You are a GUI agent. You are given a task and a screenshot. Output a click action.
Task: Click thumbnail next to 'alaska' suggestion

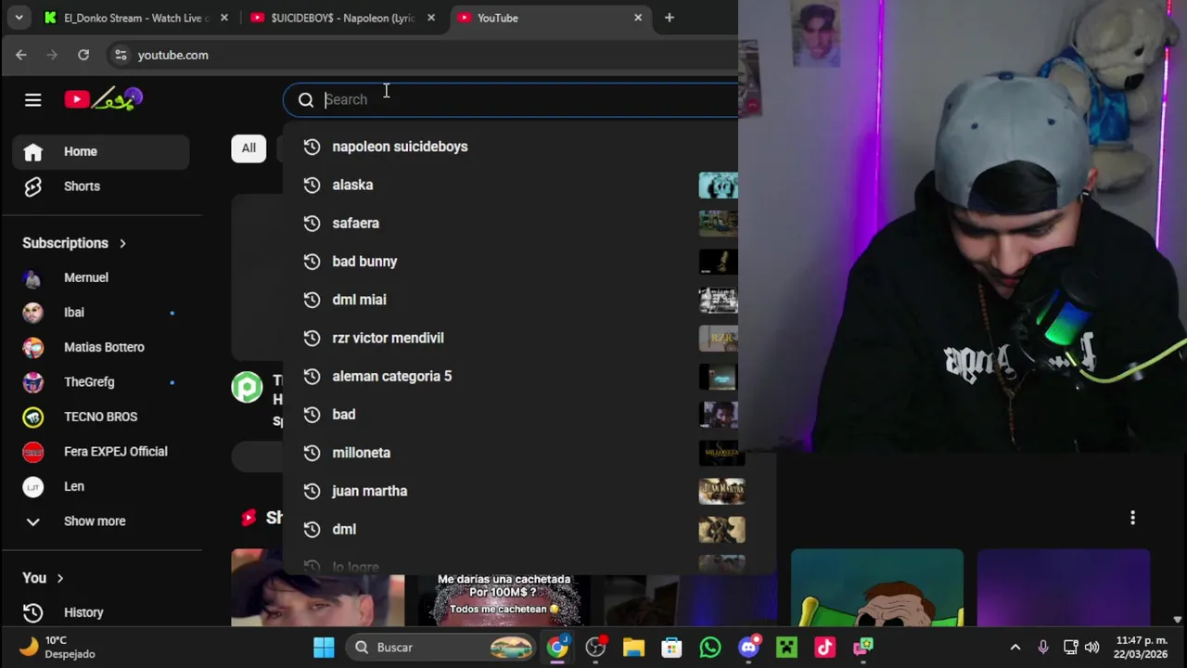719,185
